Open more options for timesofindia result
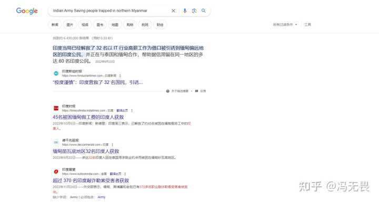This screenshot has height=202, width=379. [132, 110]
